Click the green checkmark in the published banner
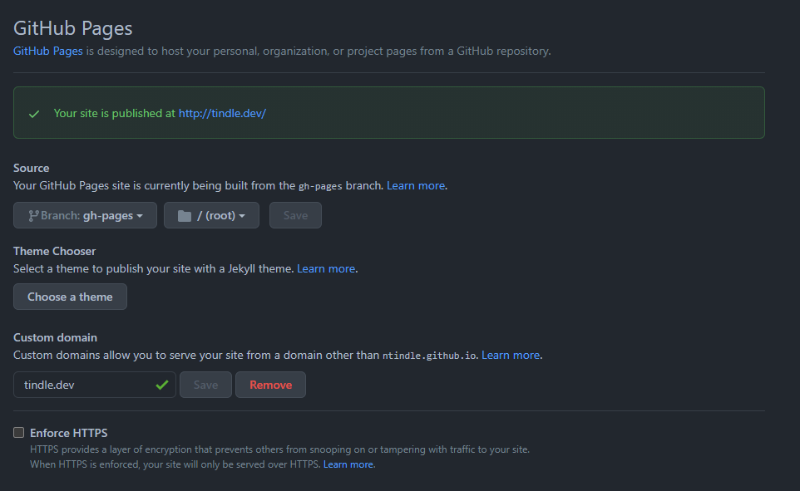This screenshot has width=800, height=491. point(34,114)
